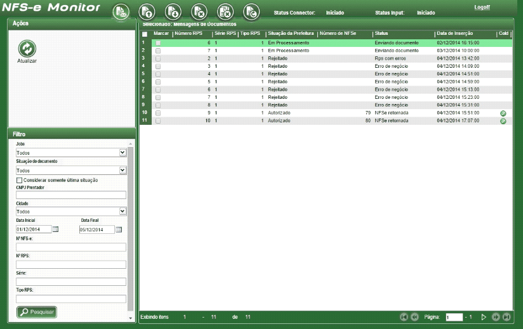Toggle the select-all checkbox in header
The width and height of the screenshot is (523, 329).
pos(145,34)
